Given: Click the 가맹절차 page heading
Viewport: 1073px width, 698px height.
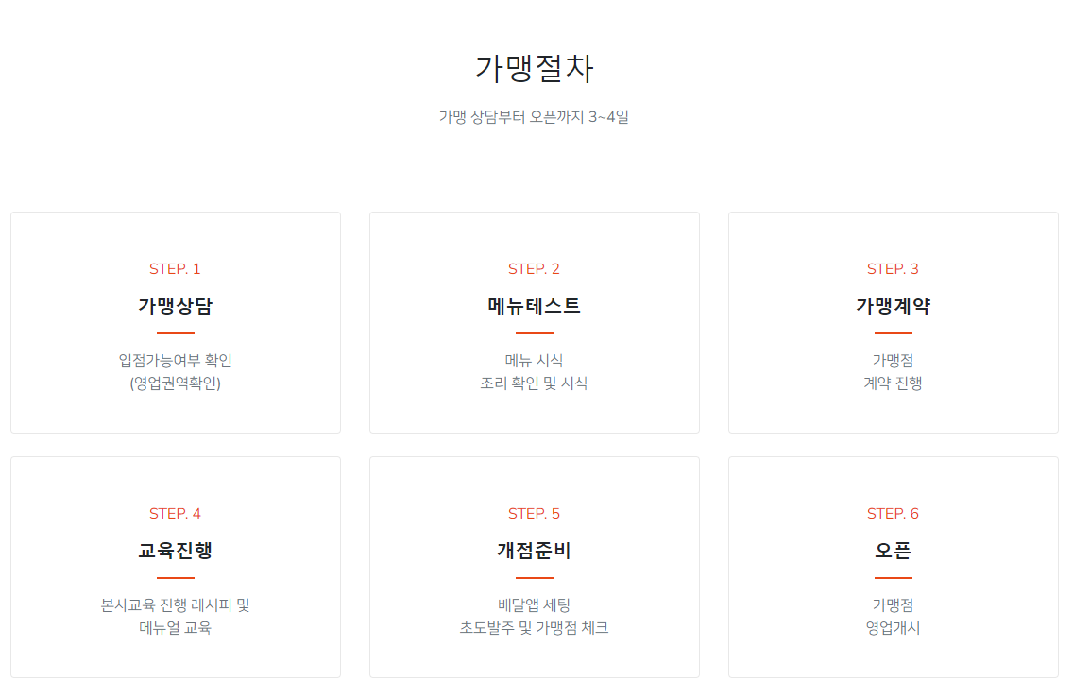Looking at the screenshot, I should [535, 70].
